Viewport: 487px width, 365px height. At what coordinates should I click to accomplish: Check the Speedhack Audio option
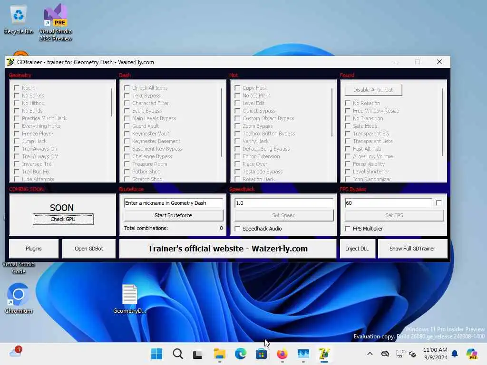coord(237,229)
